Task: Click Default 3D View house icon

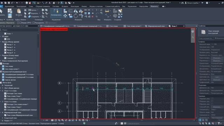Action: 54,3
